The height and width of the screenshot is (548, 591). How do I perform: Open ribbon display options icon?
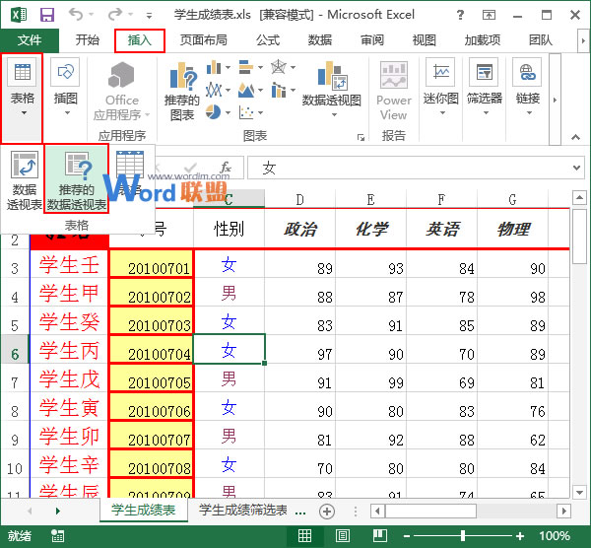(x=489, y=15)
